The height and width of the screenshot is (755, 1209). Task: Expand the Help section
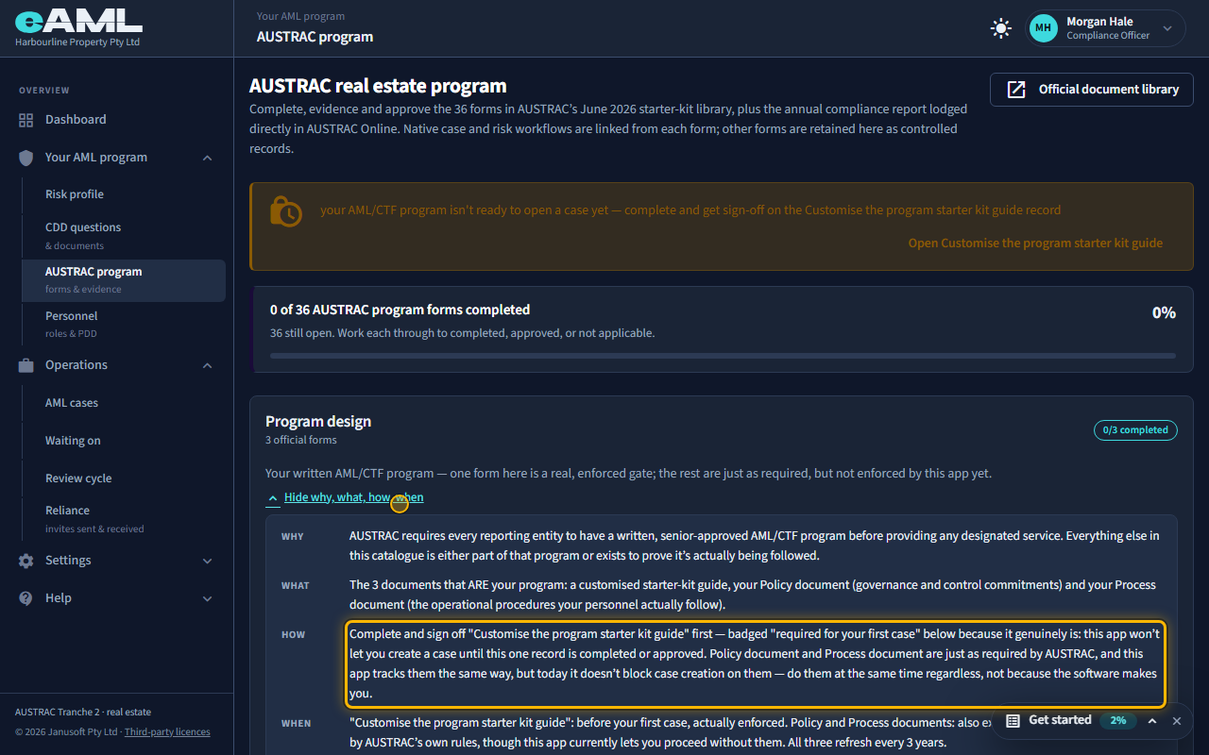coord(207,598)
